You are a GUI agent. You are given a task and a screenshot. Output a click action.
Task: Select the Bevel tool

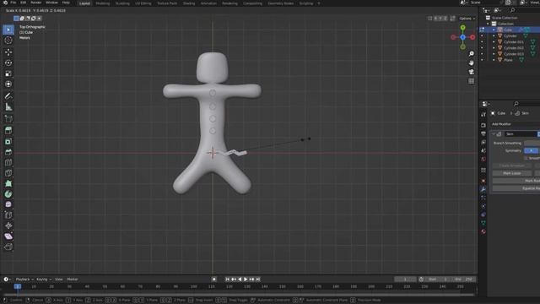[8, 152]
